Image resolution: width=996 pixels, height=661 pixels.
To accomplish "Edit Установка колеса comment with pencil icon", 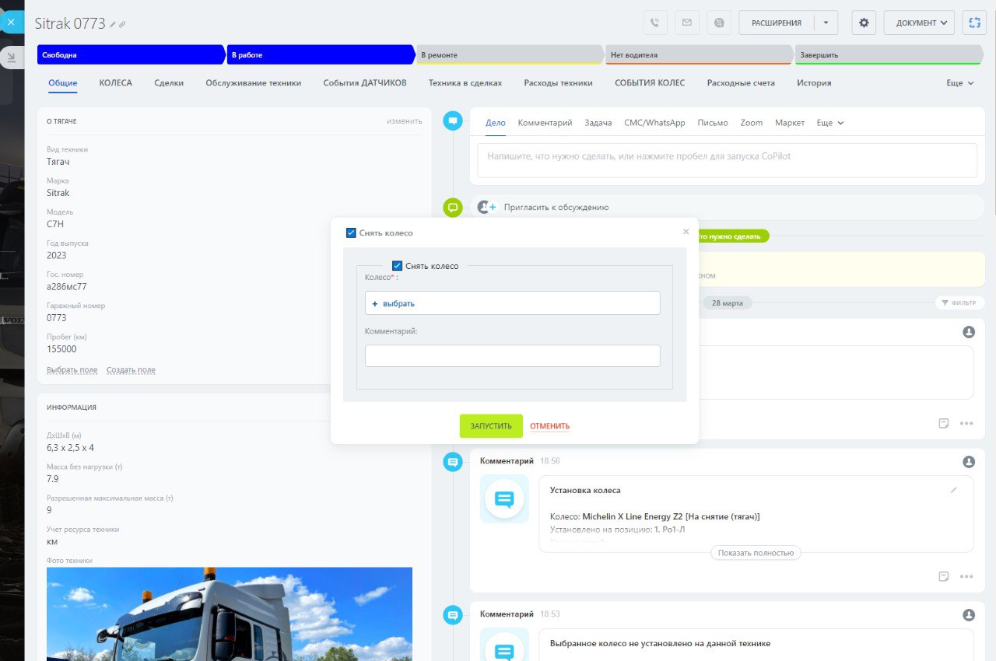I will click(954, 490).
